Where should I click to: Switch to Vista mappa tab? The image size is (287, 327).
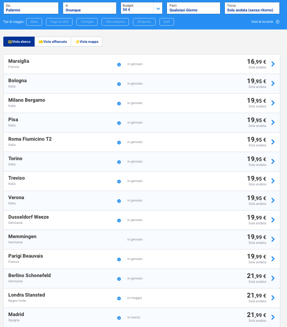(x=86, y=42)
